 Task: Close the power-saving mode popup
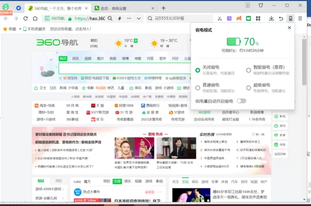tap(289, 28)
